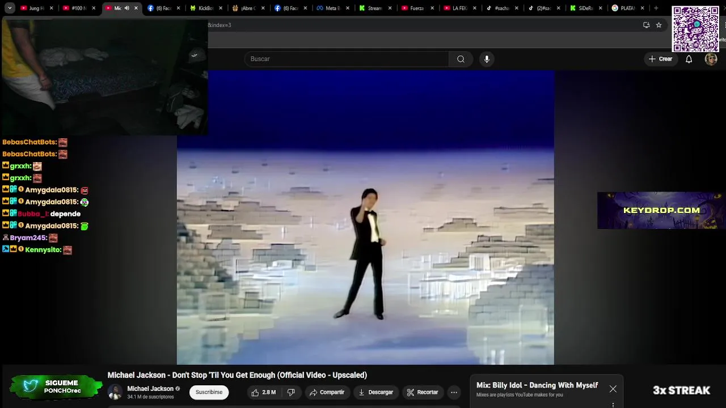Screen dimensions: 726x408
Task: Switch to the SIDeRa tab
Action: [x=585, y=8]
